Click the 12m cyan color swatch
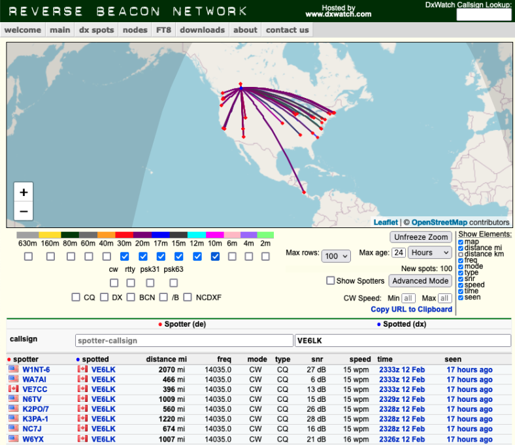 (197, 235)
